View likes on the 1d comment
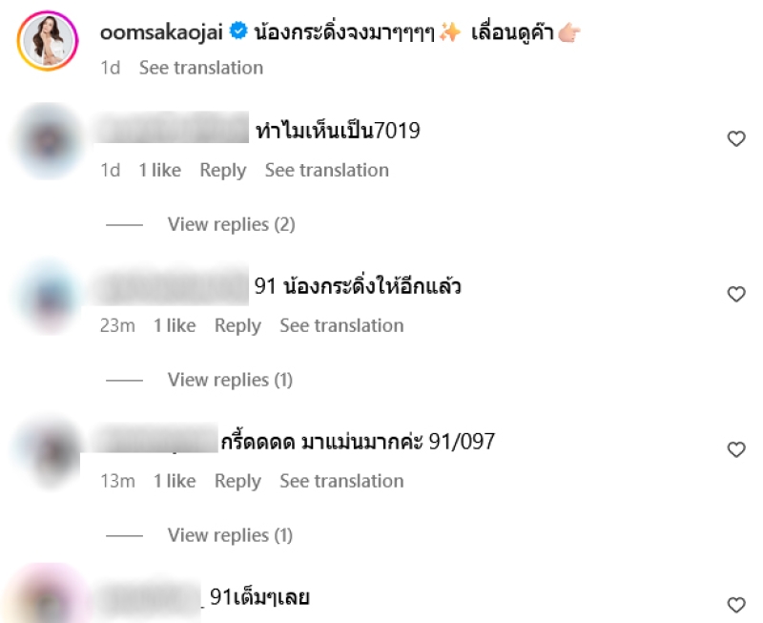This screenshot has width=763, height=623. click(x=159, y=170)
